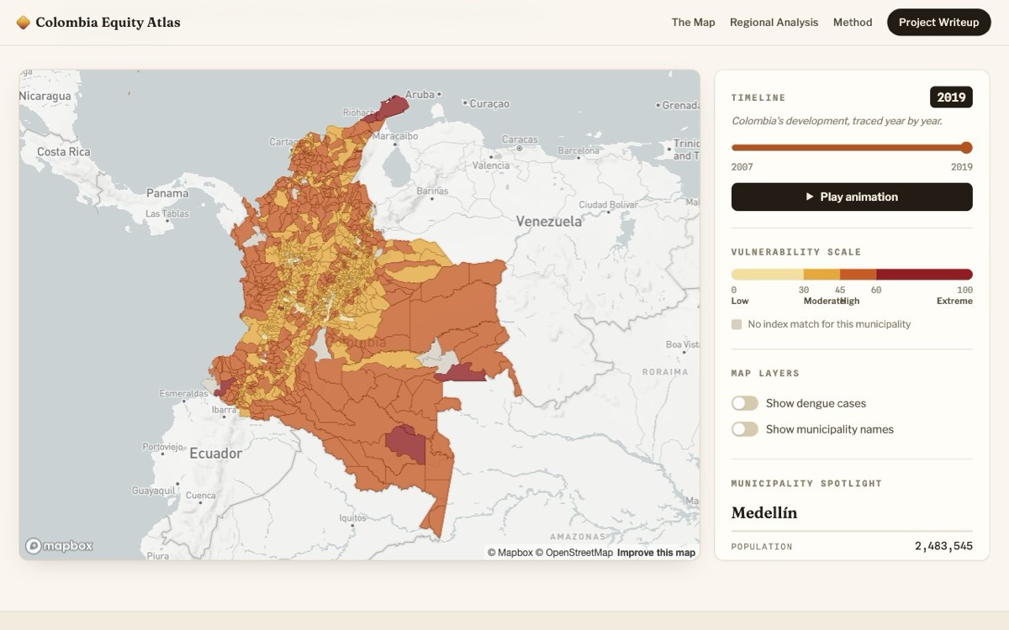Viewport: 1009px width, 630px height.
Task: Open Method nav item
Action: pyautogui.click(x=853, y=23)
